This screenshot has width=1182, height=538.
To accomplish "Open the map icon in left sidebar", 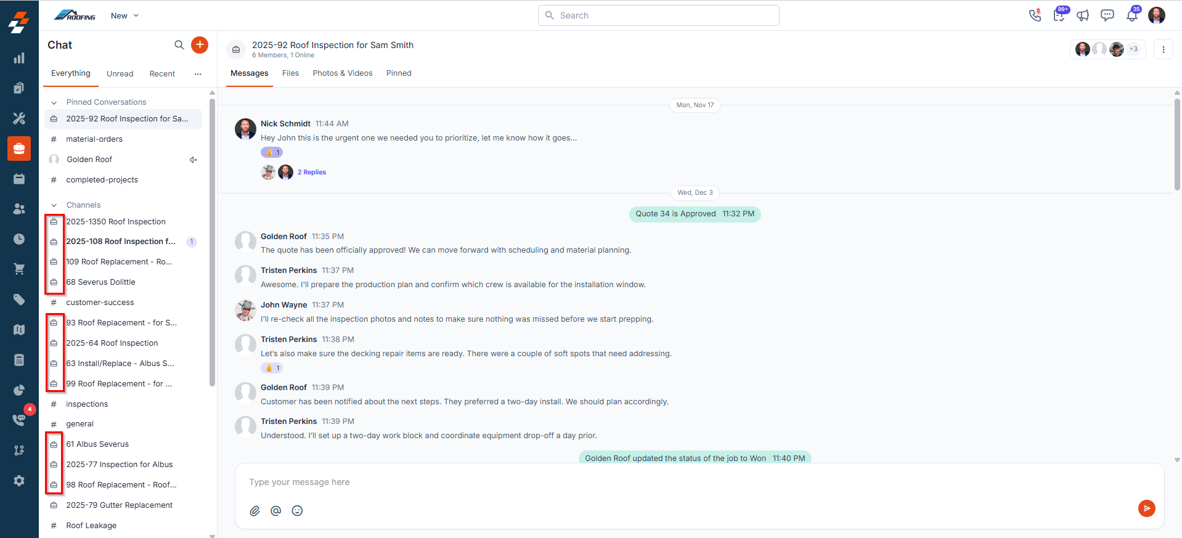I will pyautogui.click(x=19, y=330).
